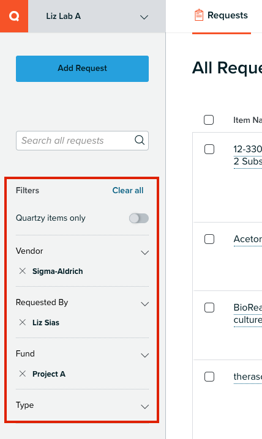The width and height of the screenshot is (262, 439).
Task: Open the Requests tab
Action: pyautogui.click(x=222, y=16)
